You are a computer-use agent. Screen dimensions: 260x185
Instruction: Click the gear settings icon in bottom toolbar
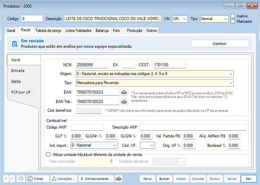tap(21, 179)
